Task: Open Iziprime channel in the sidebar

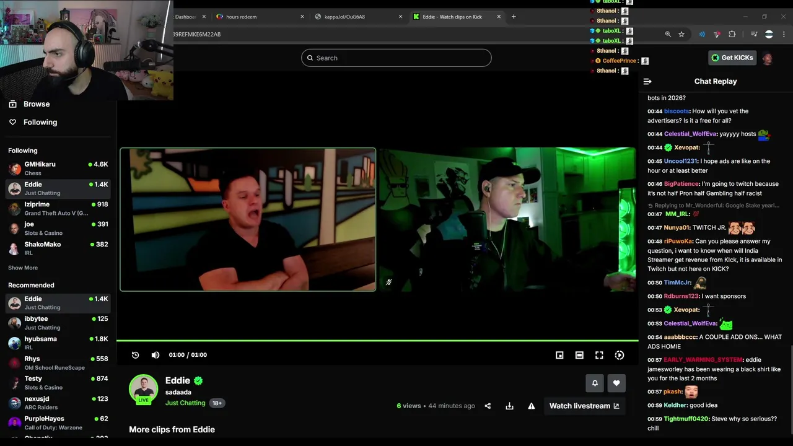Action: [x=59, y=209]
